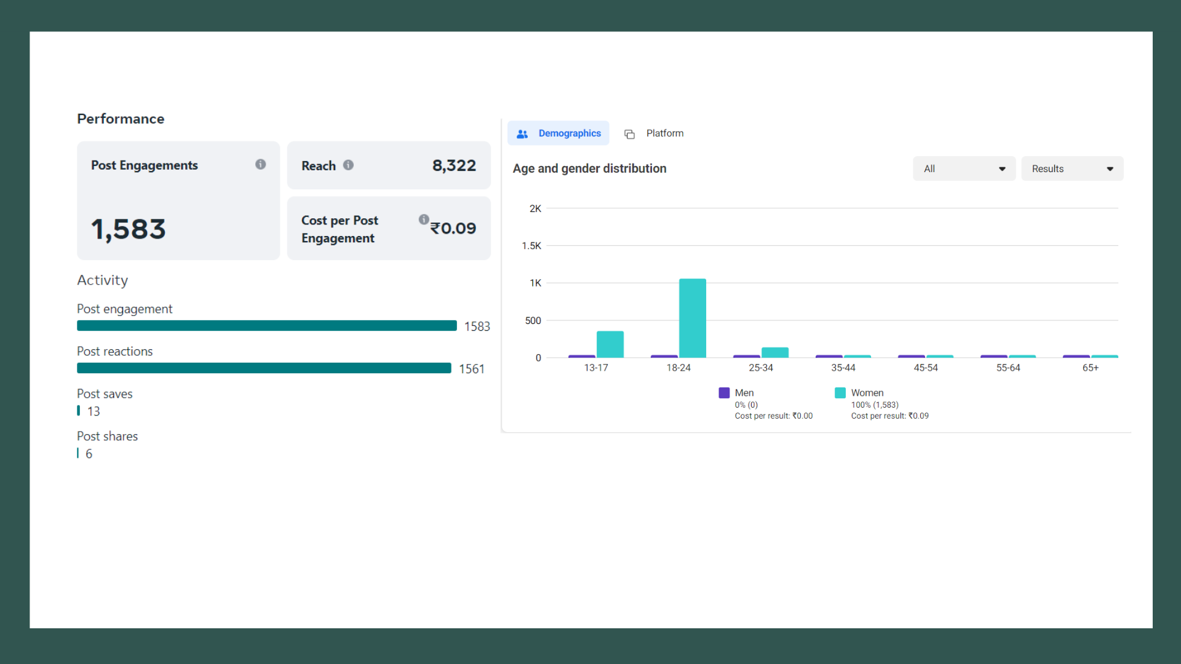The width and height of the screenshot is (1181, 664).
Task: Click Age and gender distribution title
Action: [589, 168]
